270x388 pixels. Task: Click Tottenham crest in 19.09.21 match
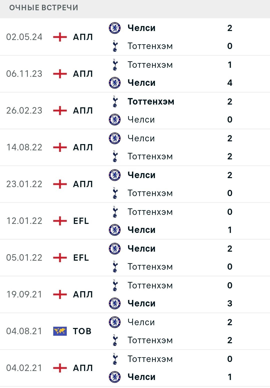click(115, 285)
